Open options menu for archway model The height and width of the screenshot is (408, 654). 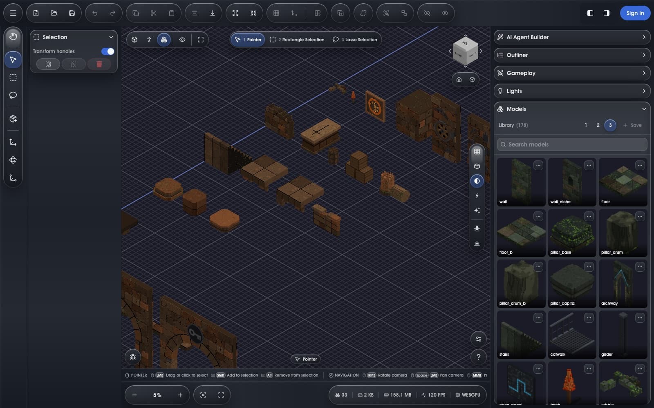click(640, 267)
